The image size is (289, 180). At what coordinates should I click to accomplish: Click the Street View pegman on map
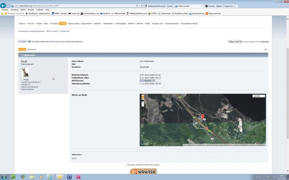[x=143, y=97]
